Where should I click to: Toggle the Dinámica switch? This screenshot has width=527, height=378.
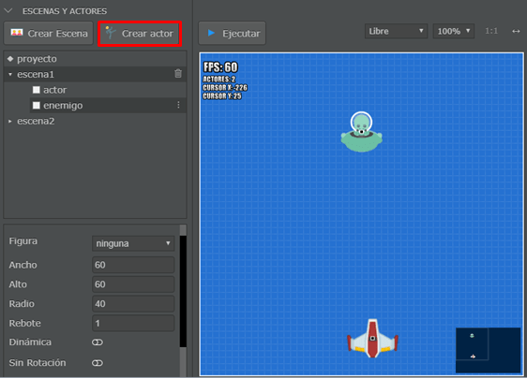pyautogui.click(x=98, y=342)
